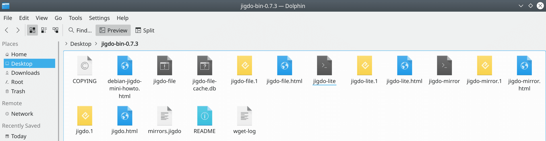Click the 'README' file name label
The image size is (546, 141).
point(204,131)
